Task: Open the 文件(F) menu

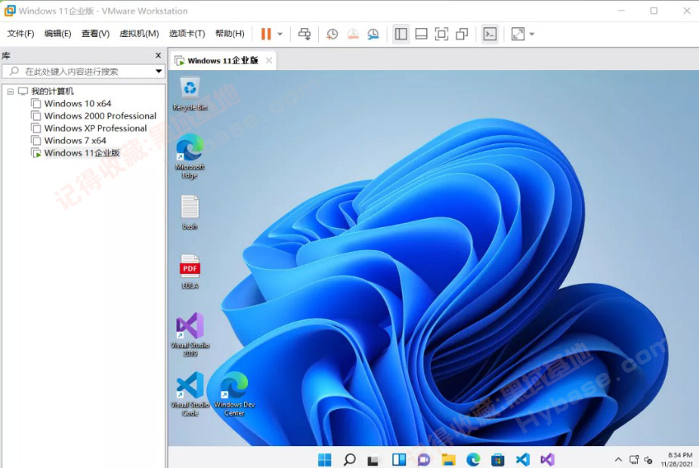Action: point(20,34)
